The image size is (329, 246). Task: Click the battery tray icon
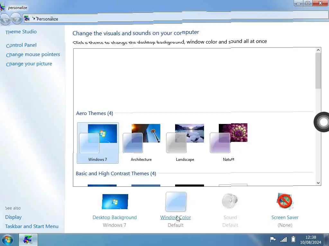pyautogui.click(x=293, y=239)
